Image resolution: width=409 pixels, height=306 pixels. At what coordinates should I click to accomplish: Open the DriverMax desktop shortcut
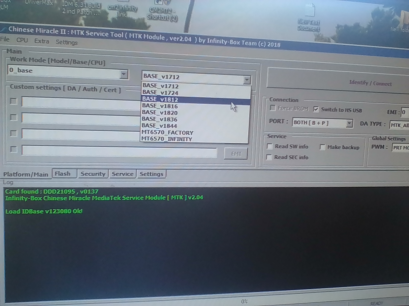(x=39, y=3)
